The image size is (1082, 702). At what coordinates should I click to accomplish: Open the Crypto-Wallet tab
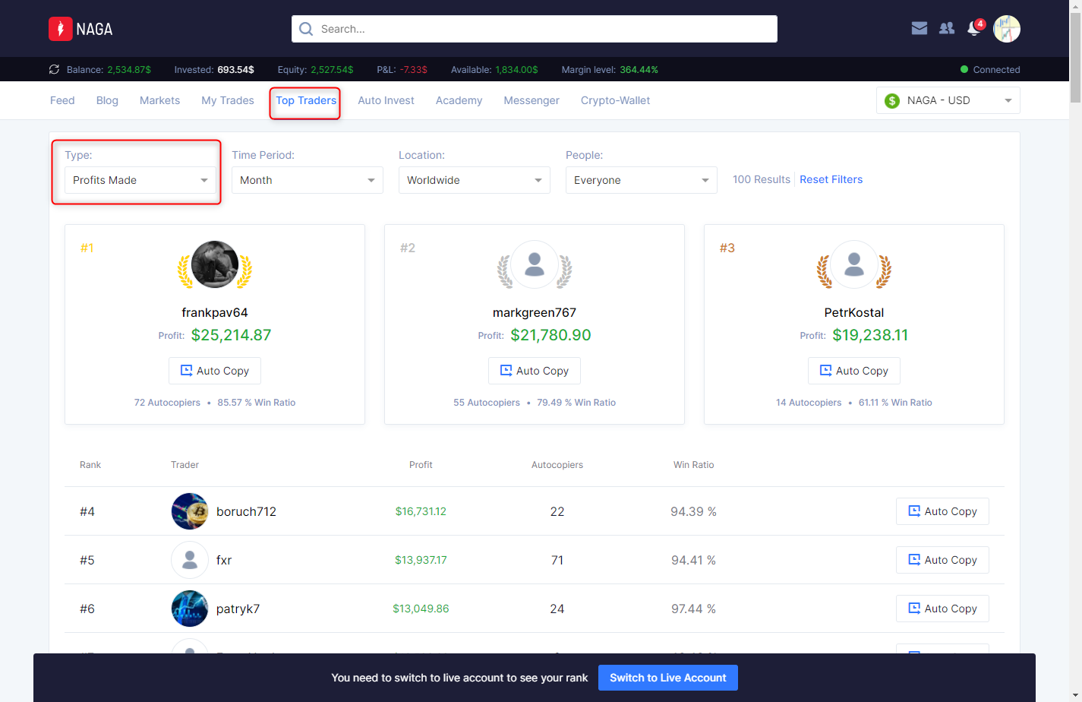coord(615,100)
